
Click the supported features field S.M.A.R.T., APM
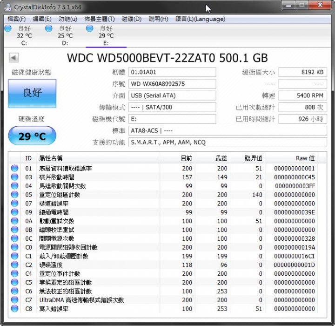(228, 142)
